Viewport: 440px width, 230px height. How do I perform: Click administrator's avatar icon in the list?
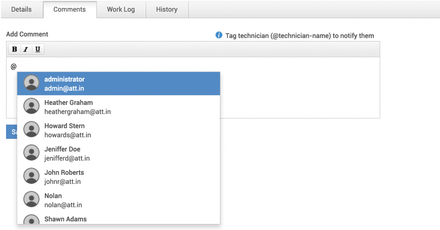31,83
